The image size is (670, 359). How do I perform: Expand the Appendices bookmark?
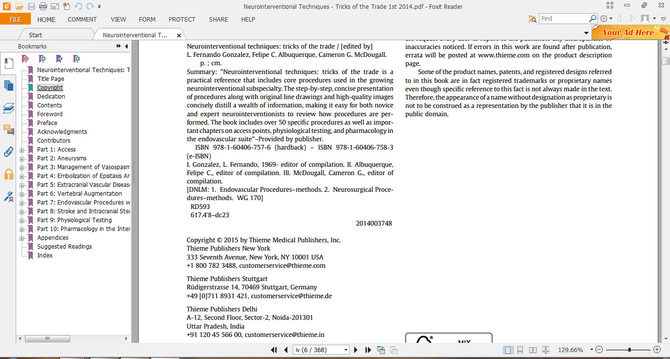coord(22,238)
